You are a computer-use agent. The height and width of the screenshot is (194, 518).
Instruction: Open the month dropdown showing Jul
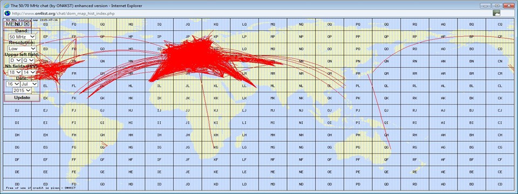tap(29, 84)
